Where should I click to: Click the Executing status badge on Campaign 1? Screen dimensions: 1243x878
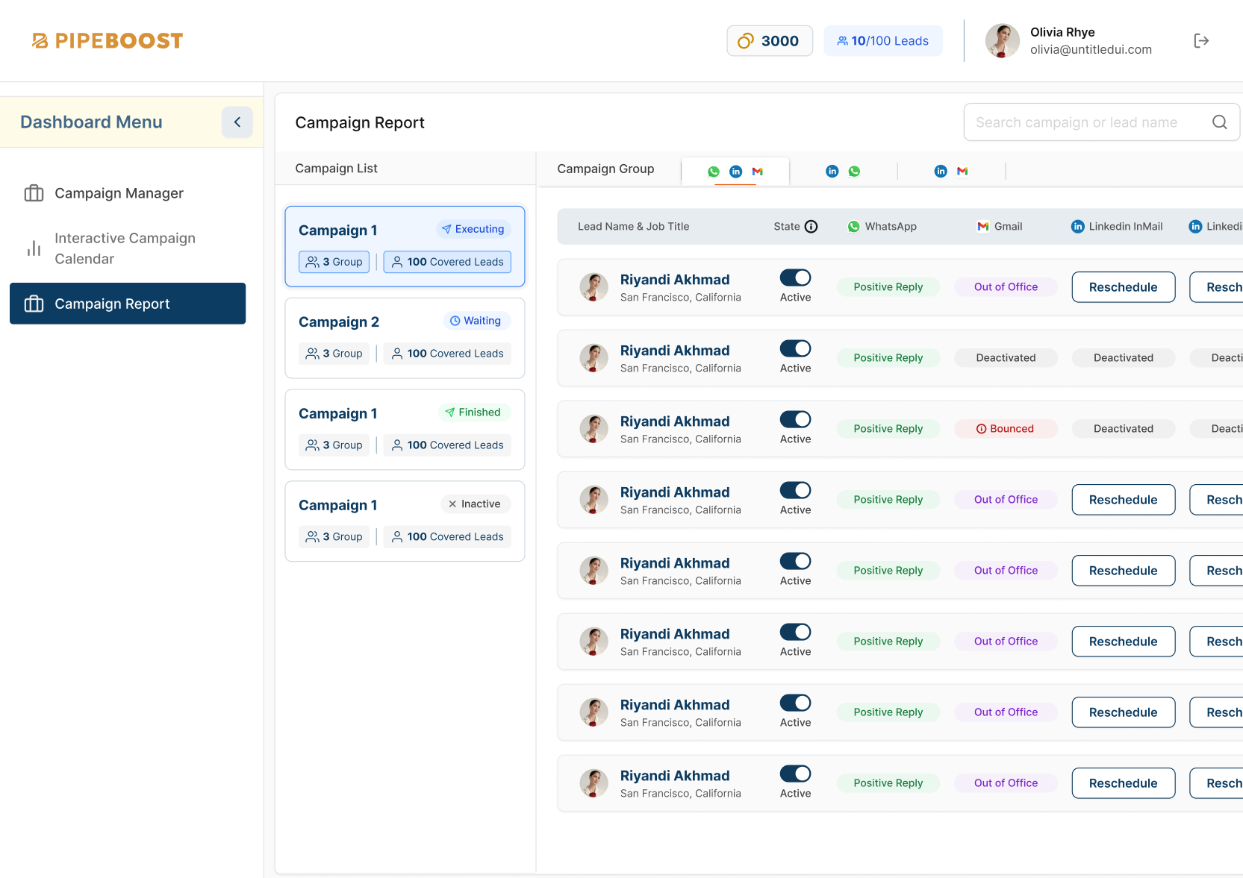[x=473, y=229]
